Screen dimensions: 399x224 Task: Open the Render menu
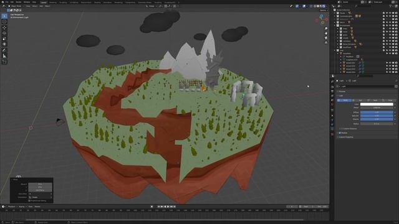pyautogui.click(x=19, y=2)
